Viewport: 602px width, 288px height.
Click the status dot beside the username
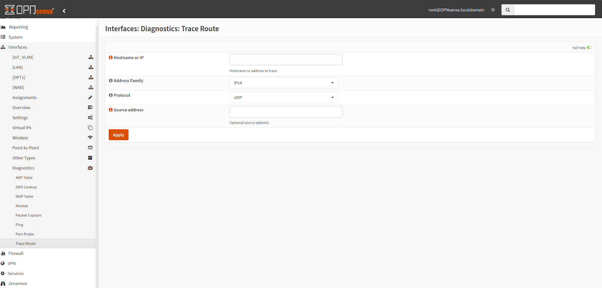point(493,10)
